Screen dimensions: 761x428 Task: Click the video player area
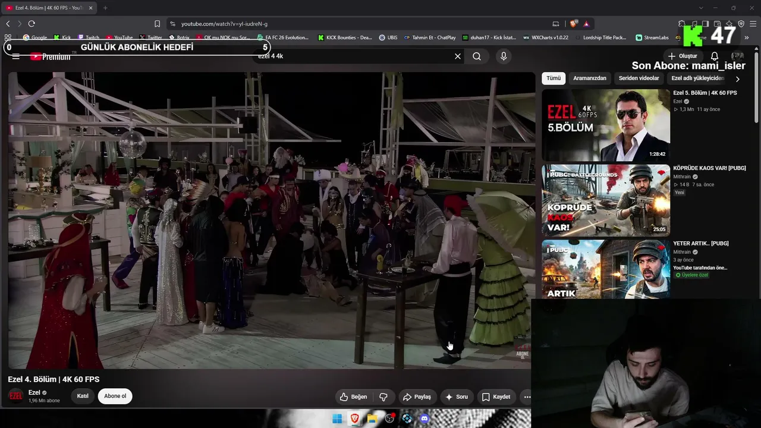click(272, 221)
